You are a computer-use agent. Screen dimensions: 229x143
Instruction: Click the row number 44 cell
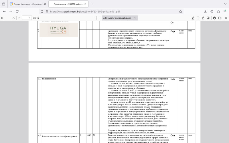pyautogui.click(x=39, y=106)
